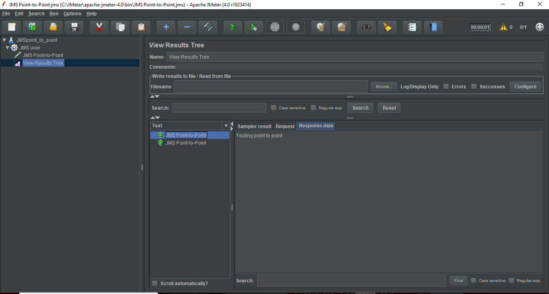Image resolution: width=549 pixels, height=294 pixels.
Task: Switch to the Sampler result tab
Action: click(254, 126)
